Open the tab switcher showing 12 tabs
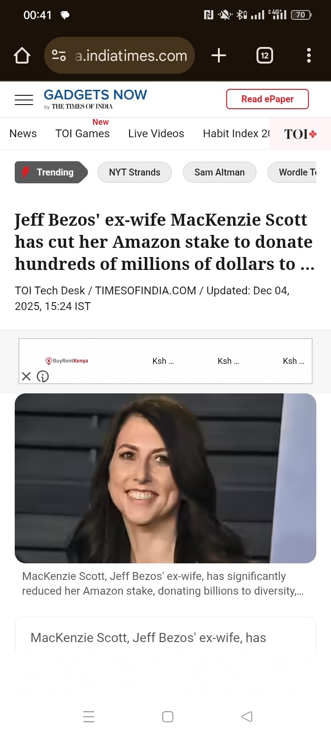Image resolution: width=331 pixels, height=737 pixels. pyautogui.click(x=264, y=56)
